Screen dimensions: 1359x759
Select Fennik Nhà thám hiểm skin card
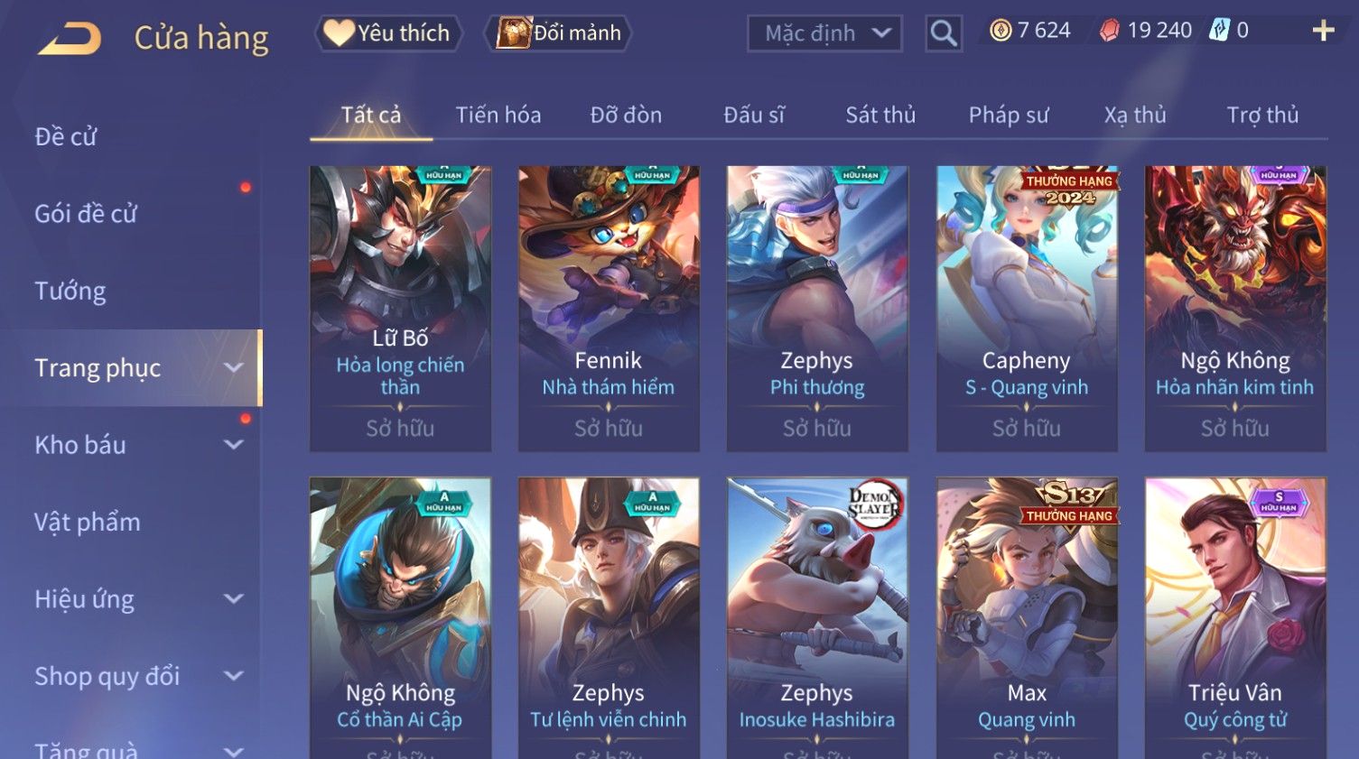609,309
